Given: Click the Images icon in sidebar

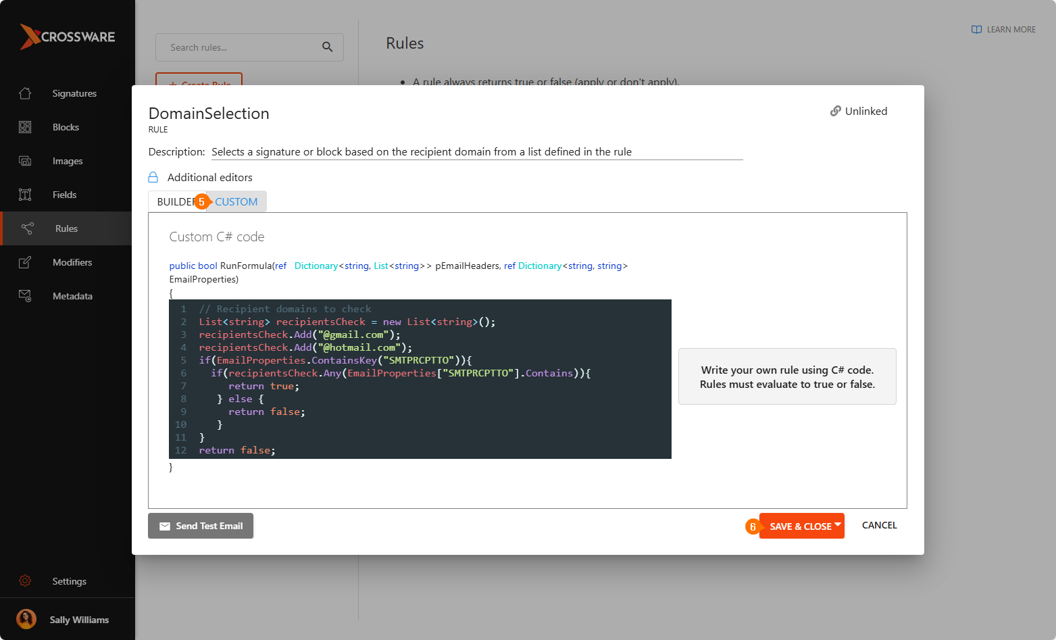Looking at the screenshot, I should coord(25,161).
